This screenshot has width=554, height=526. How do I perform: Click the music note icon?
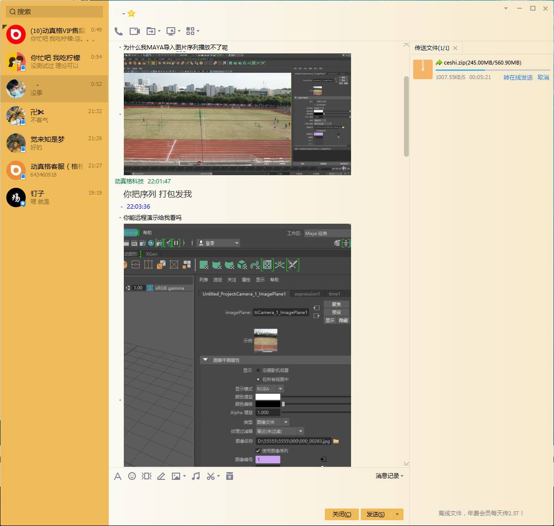pos(196,476)
